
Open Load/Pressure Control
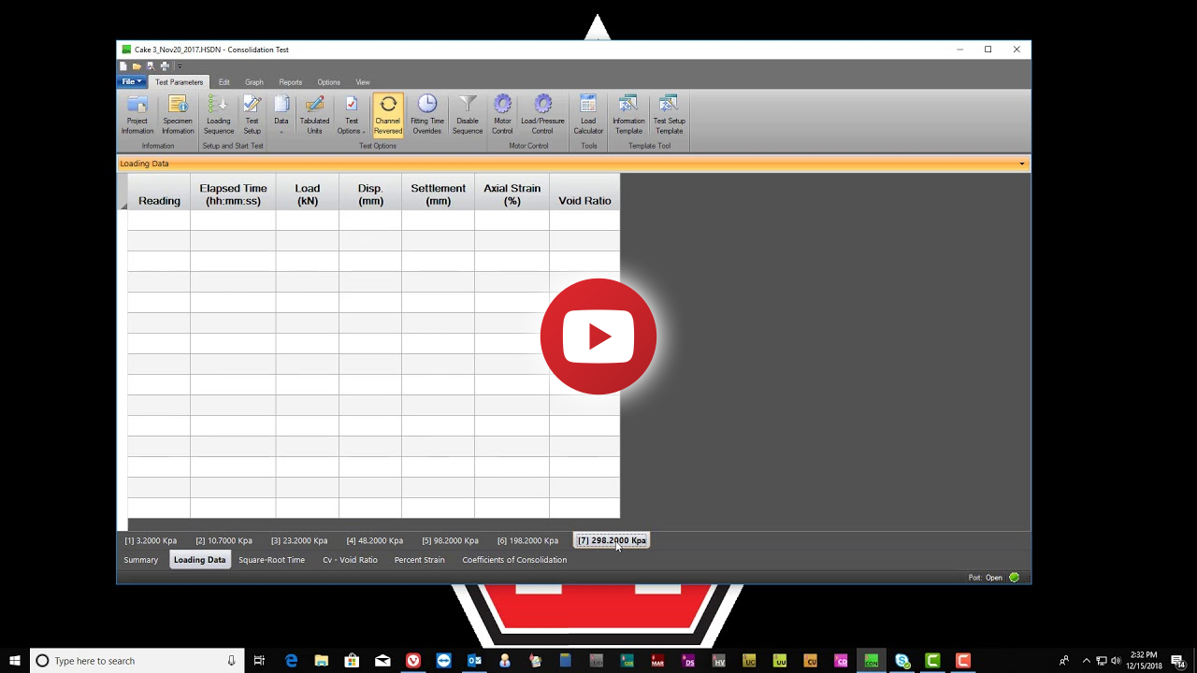542,115
